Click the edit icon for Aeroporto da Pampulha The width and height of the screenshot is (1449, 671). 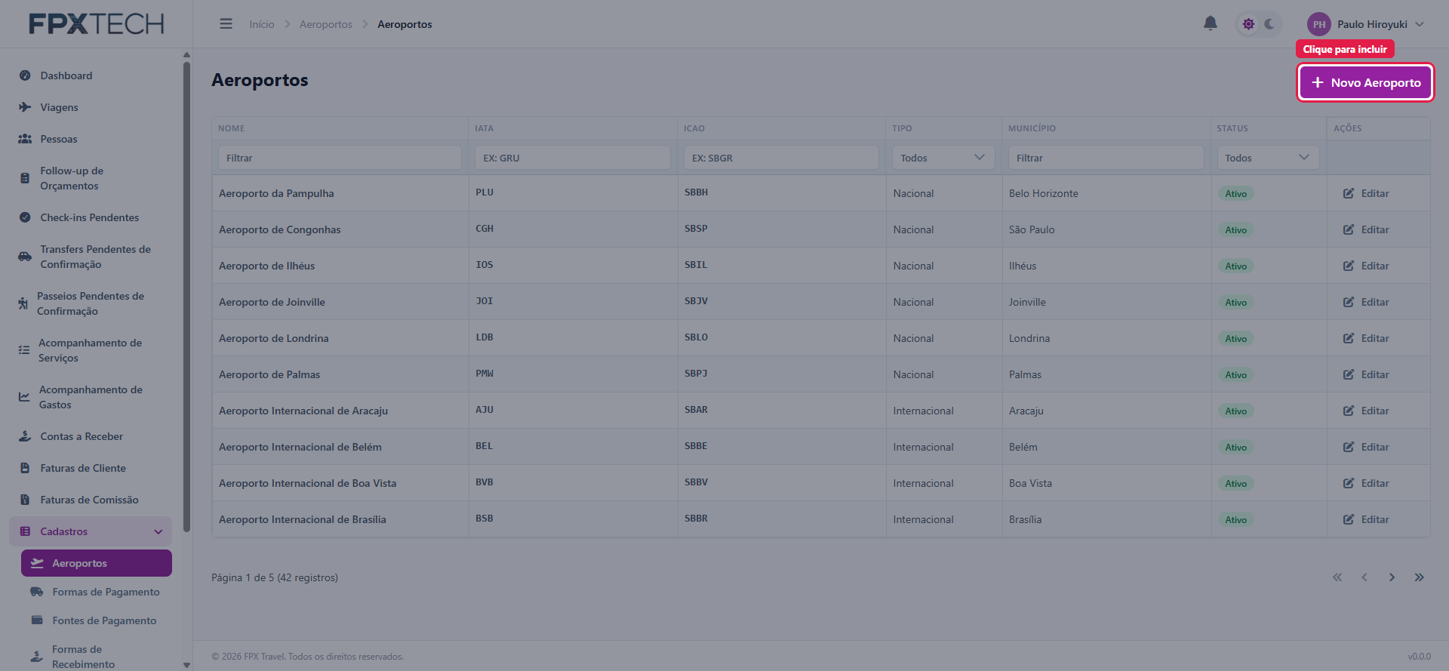[1349, 193]
